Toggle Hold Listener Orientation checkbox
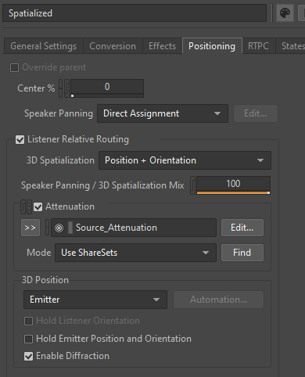 pos(28,321)
